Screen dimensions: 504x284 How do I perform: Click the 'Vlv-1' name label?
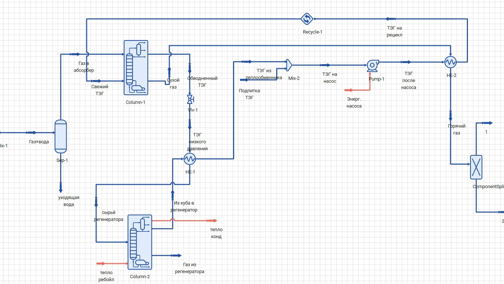(x=193, y=110)
